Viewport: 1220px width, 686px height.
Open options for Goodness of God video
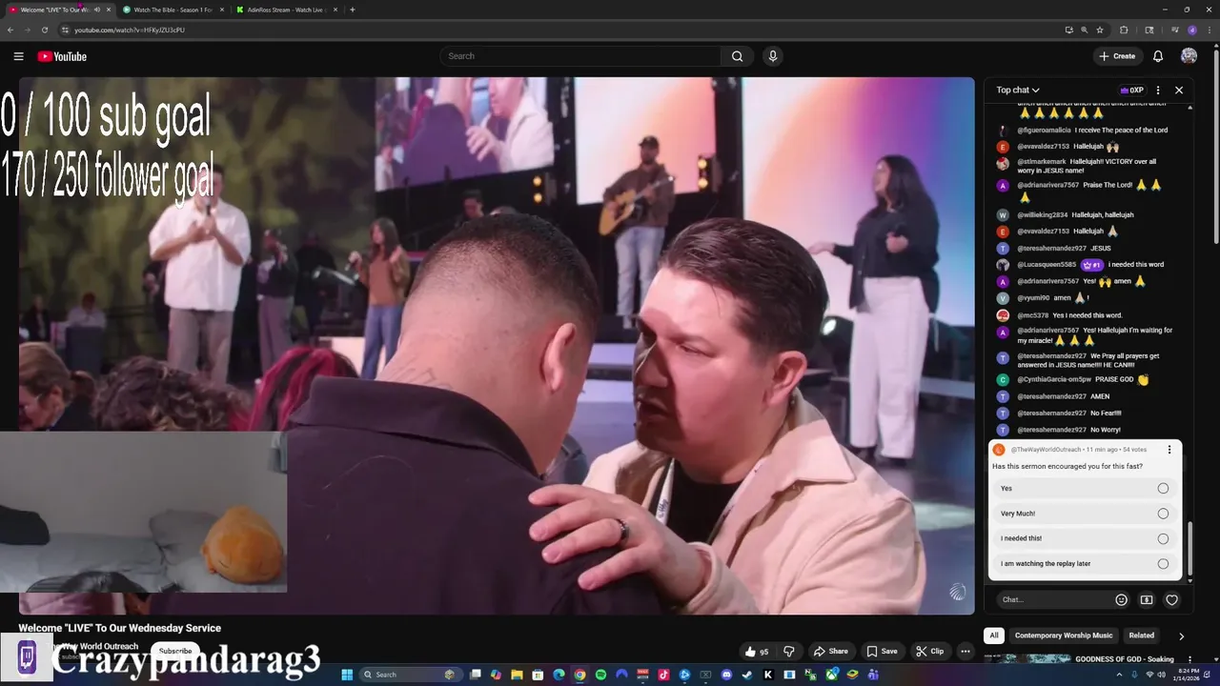[x=1189, y=659]
